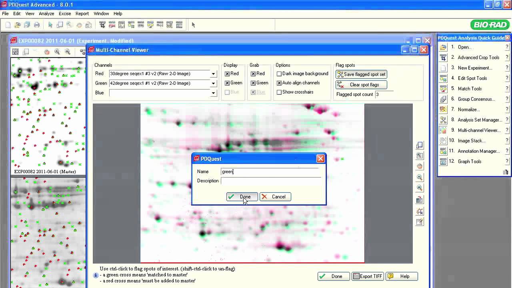Screen dimensions: 512x288
Task: Click Export TIFF button
Action: coord(368,276)
